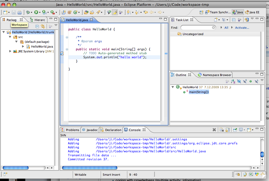Toggle Hide Local Types in Outline
Viewport: 269px width, 181px height.
256,81
